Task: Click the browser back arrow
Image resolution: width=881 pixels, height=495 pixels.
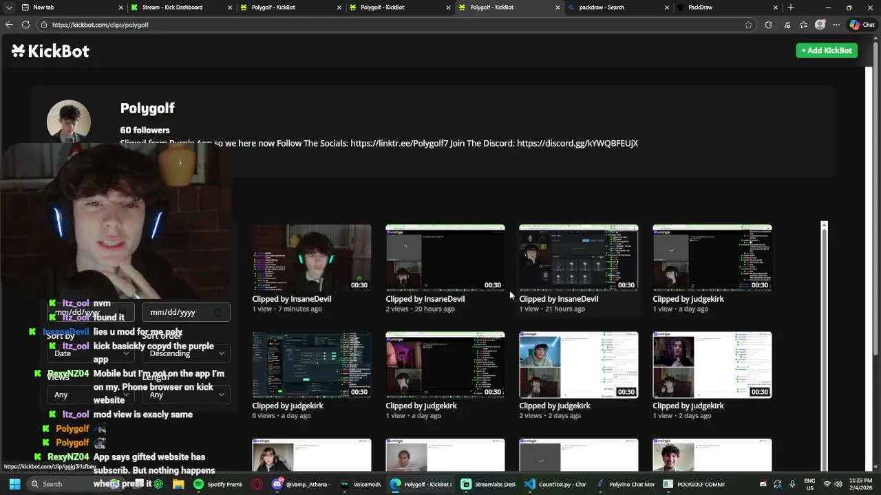Action: point(9,25)
